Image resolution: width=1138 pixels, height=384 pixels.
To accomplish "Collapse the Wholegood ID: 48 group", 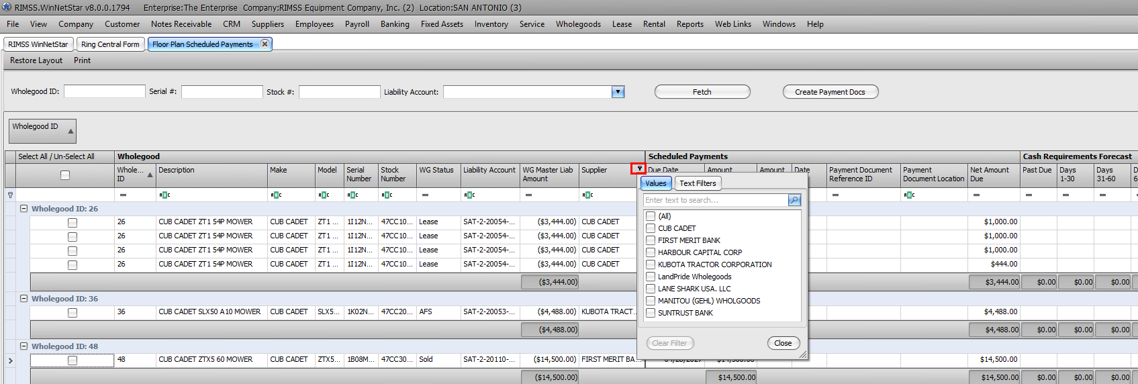I will (x=23, y=346).
